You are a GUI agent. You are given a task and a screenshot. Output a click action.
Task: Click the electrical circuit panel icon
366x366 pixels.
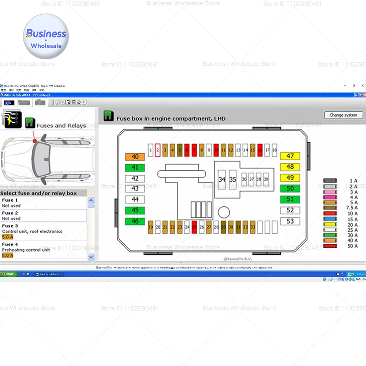12,119
